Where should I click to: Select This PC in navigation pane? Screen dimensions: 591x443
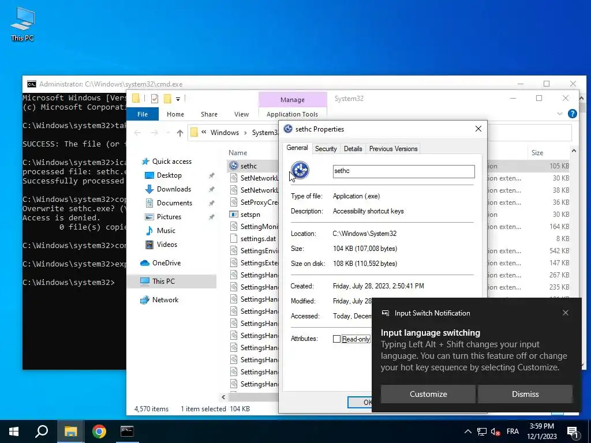tap(171, 281)
